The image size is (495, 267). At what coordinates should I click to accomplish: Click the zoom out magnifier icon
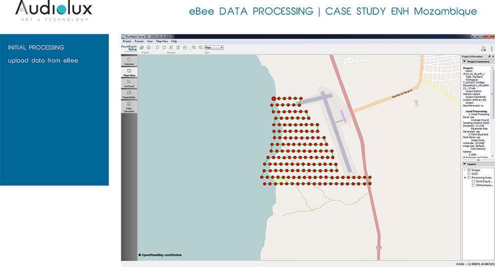(200, 47)
